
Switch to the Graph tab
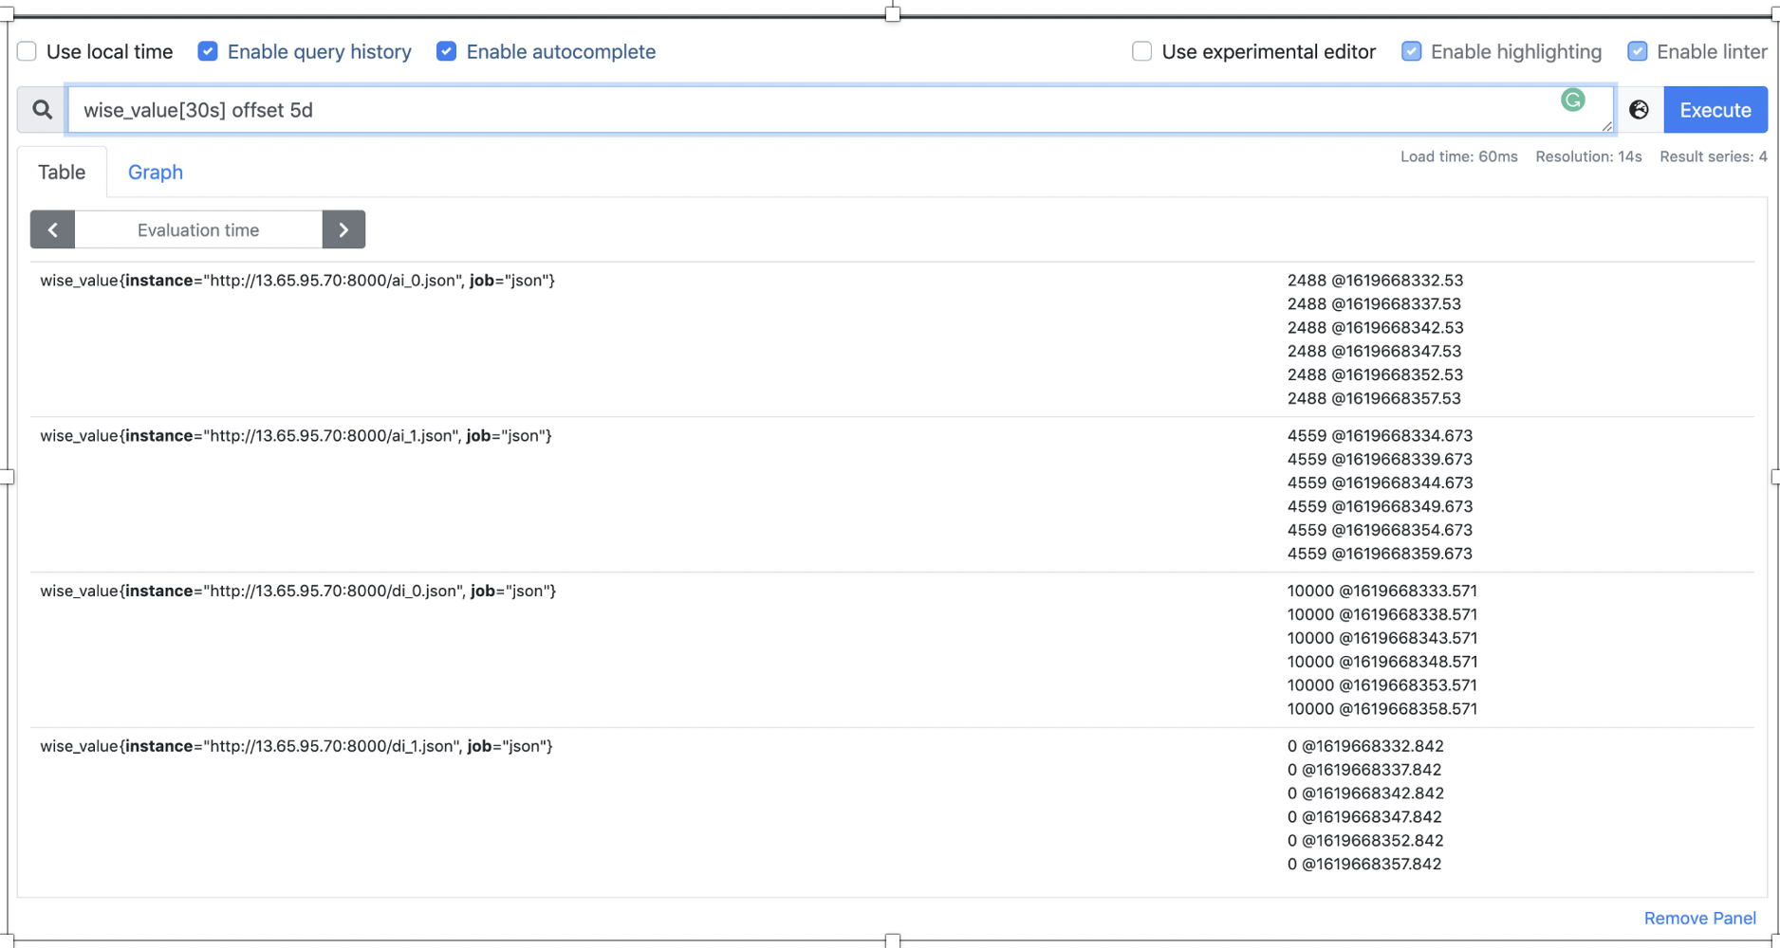pyautogui.click(x=156, y=173)
